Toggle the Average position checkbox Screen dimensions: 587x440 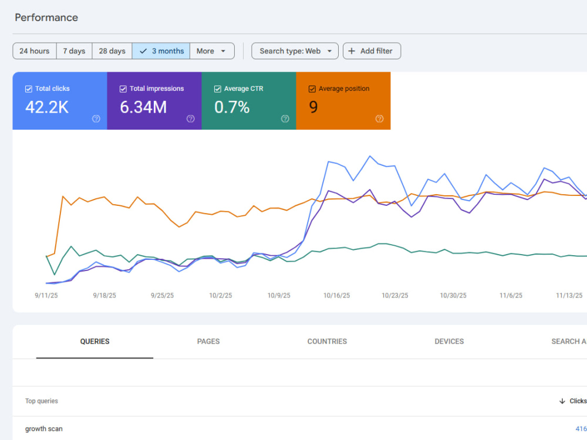coord(312,89)
